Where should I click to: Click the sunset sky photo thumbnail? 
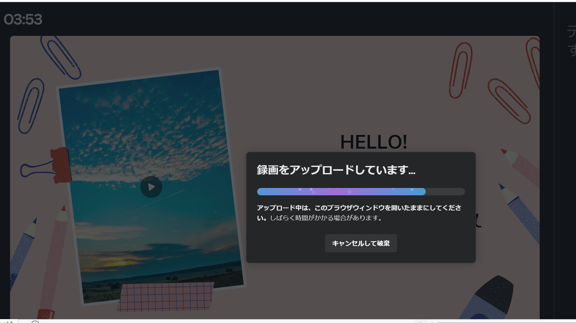[151, 186]
